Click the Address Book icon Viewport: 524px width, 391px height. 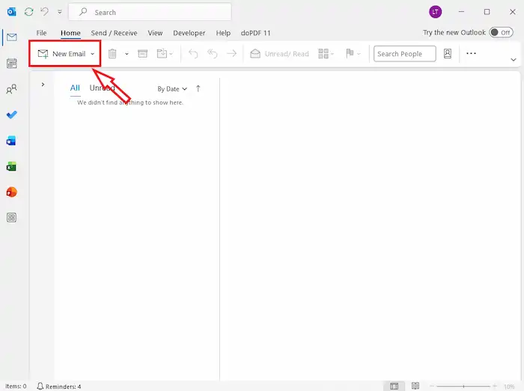(x=448, y=54)
